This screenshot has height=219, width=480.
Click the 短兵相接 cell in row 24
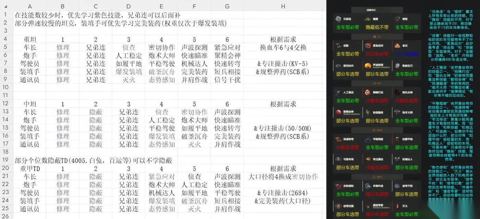227,201
